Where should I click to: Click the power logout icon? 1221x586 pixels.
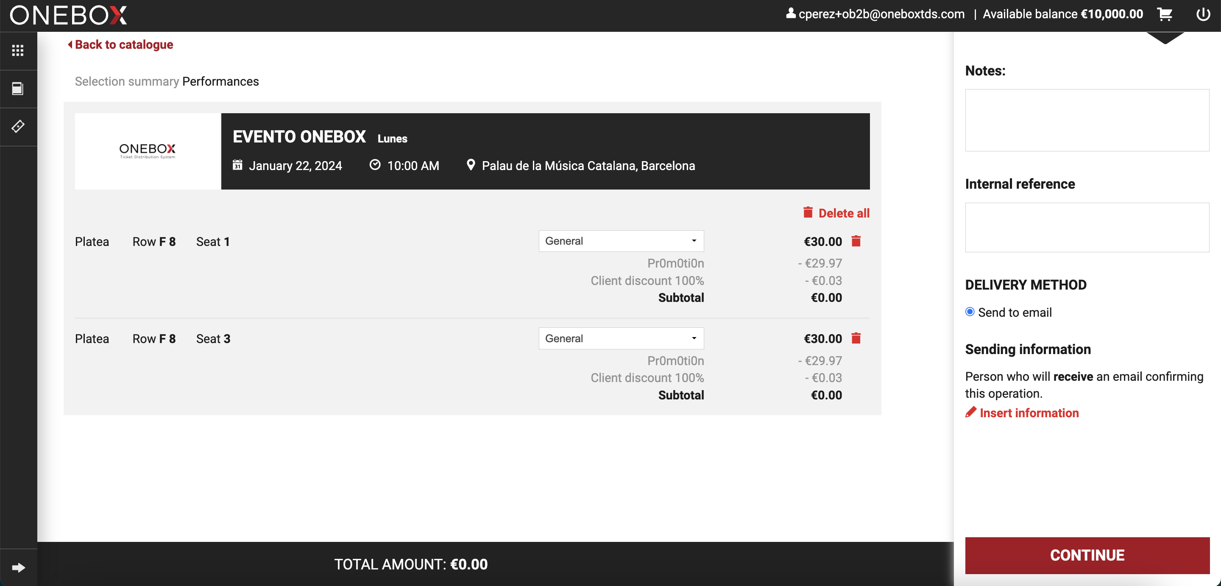(1203, 14)
